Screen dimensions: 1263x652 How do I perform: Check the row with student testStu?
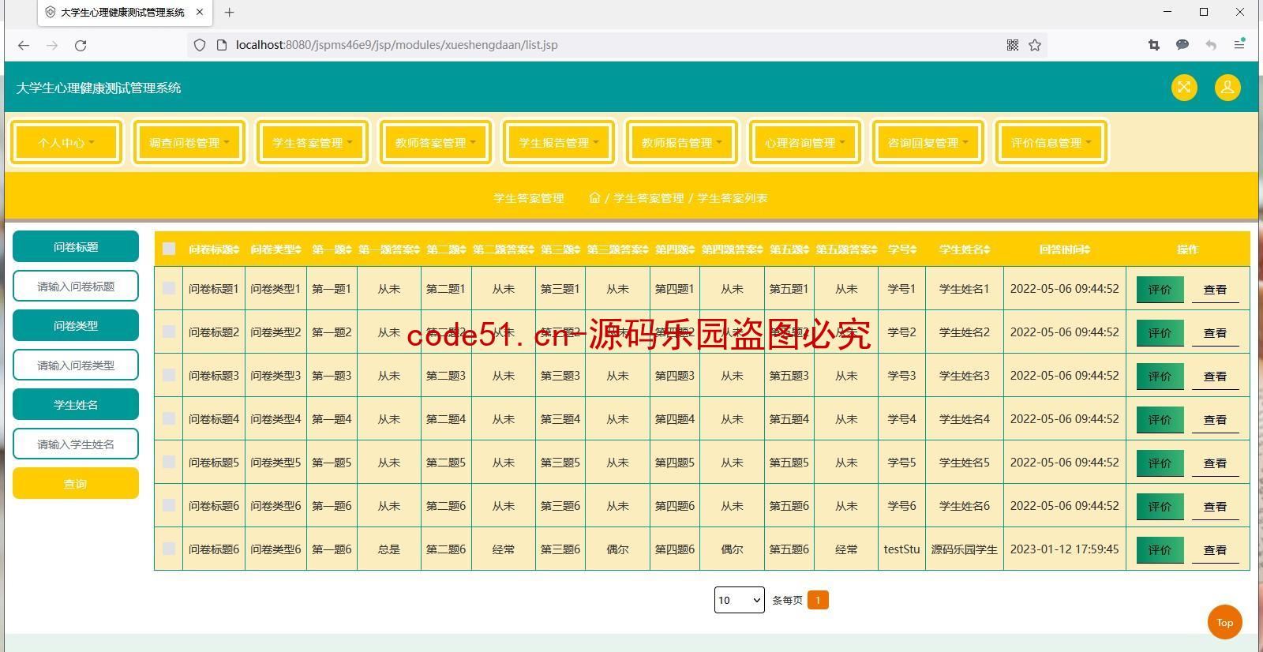169,549
